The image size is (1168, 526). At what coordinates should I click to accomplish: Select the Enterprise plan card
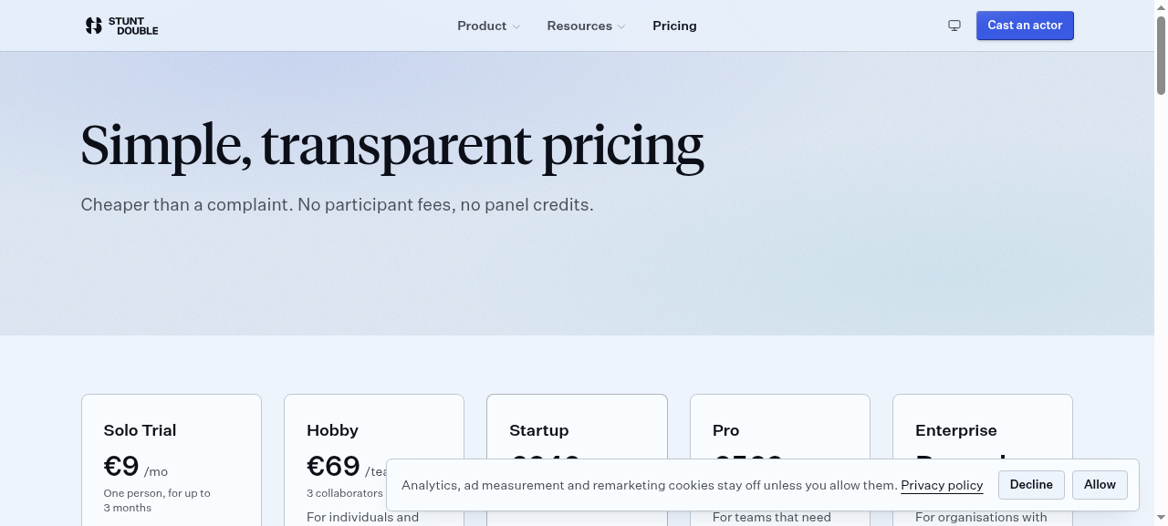click(983, 427)
